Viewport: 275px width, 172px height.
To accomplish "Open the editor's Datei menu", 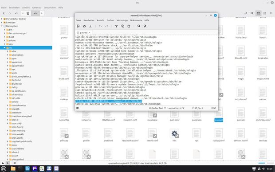I will (x=79, y=20).
